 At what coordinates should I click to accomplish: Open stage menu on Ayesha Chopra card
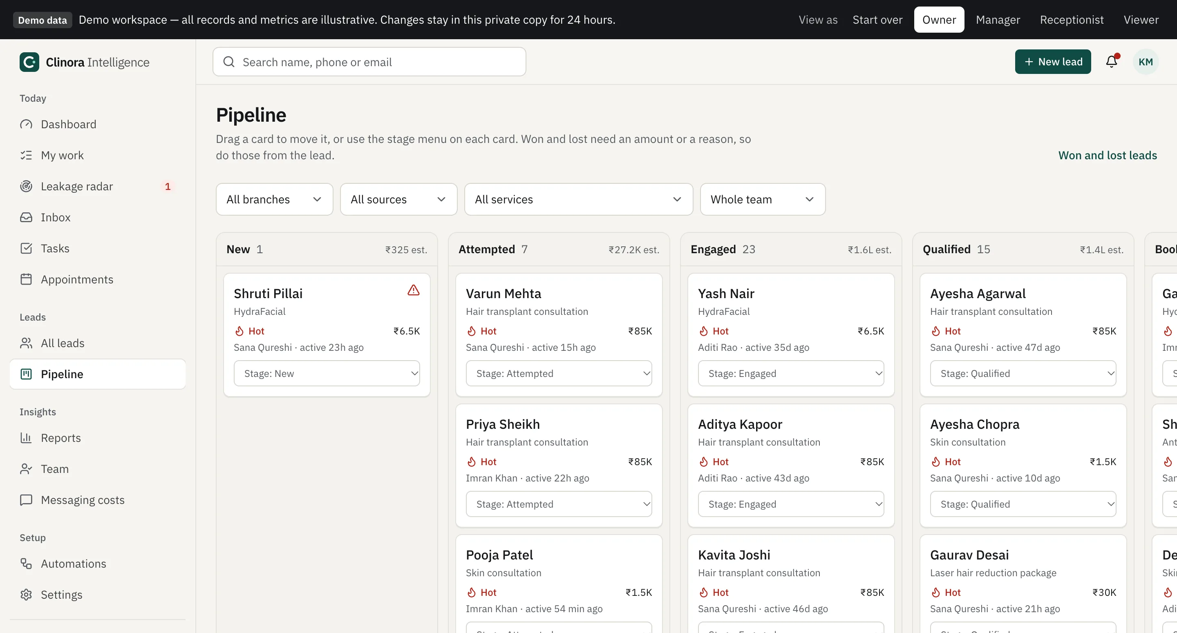(1023, 504)
